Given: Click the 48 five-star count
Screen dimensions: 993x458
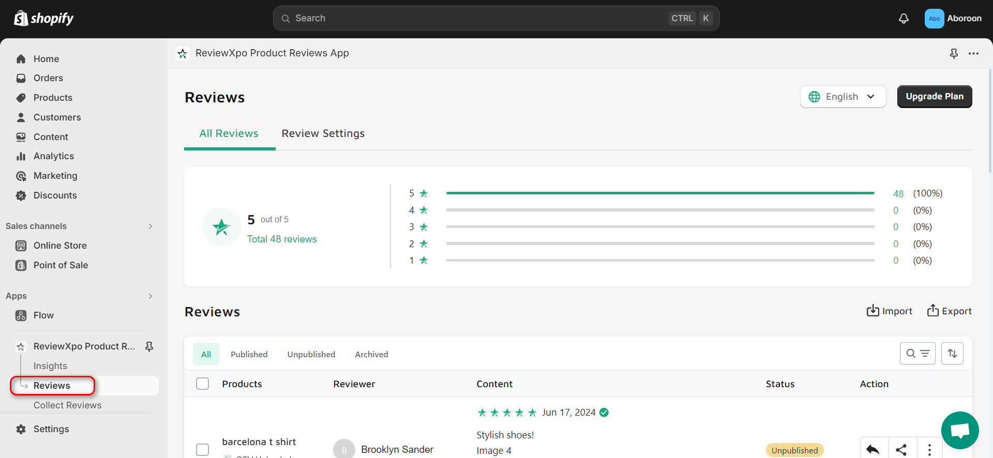Looking at the screenshot, I should click(x=898, y=193).
